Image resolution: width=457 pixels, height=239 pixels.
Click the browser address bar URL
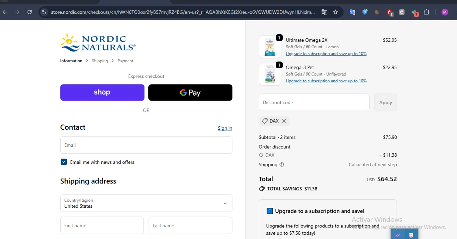(x=183, y=12)
